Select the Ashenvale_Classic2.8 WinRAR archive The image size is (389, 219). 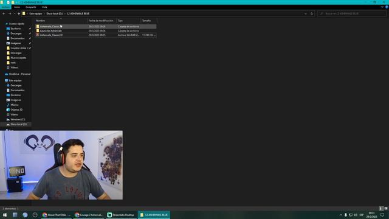(x=95, y=35)
